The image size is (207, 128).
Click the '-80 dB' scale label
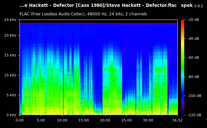coord(193,77)
